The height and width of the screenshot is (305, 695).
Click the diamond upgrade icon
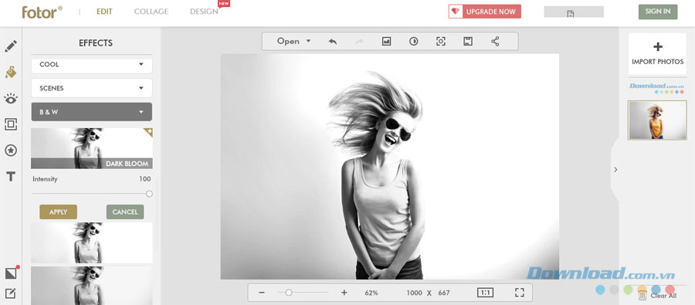tap(455, 12)
